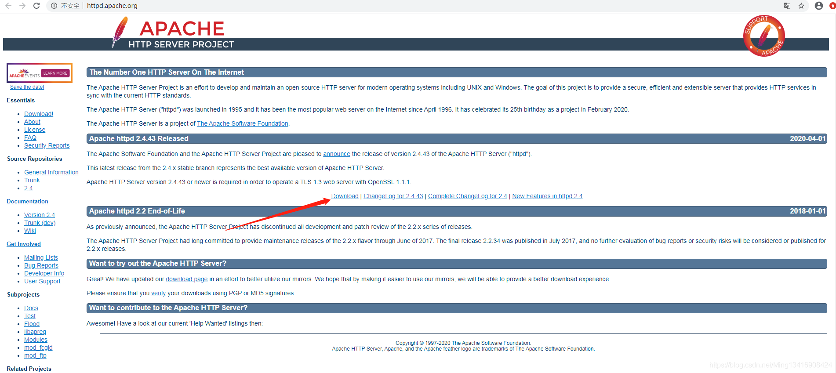
Task: Click the translate page icon
Action: pos(787,6)
